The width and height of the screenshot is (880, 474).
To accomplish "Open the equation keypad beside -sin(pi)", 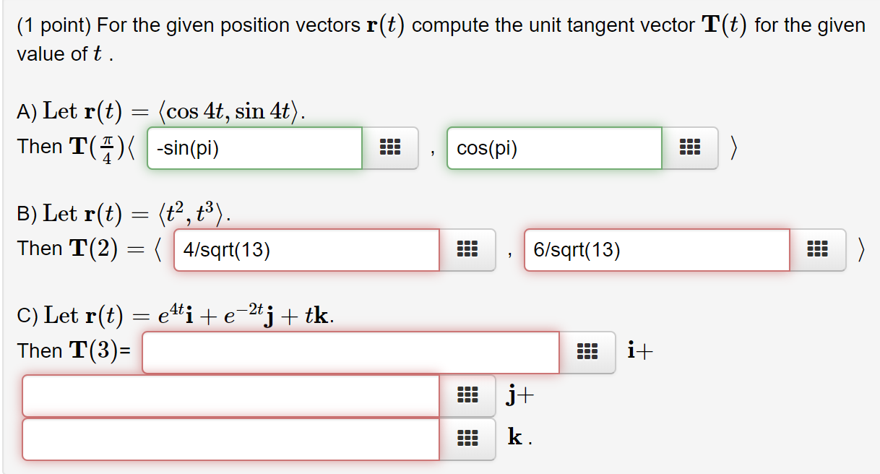I will 390,148.
